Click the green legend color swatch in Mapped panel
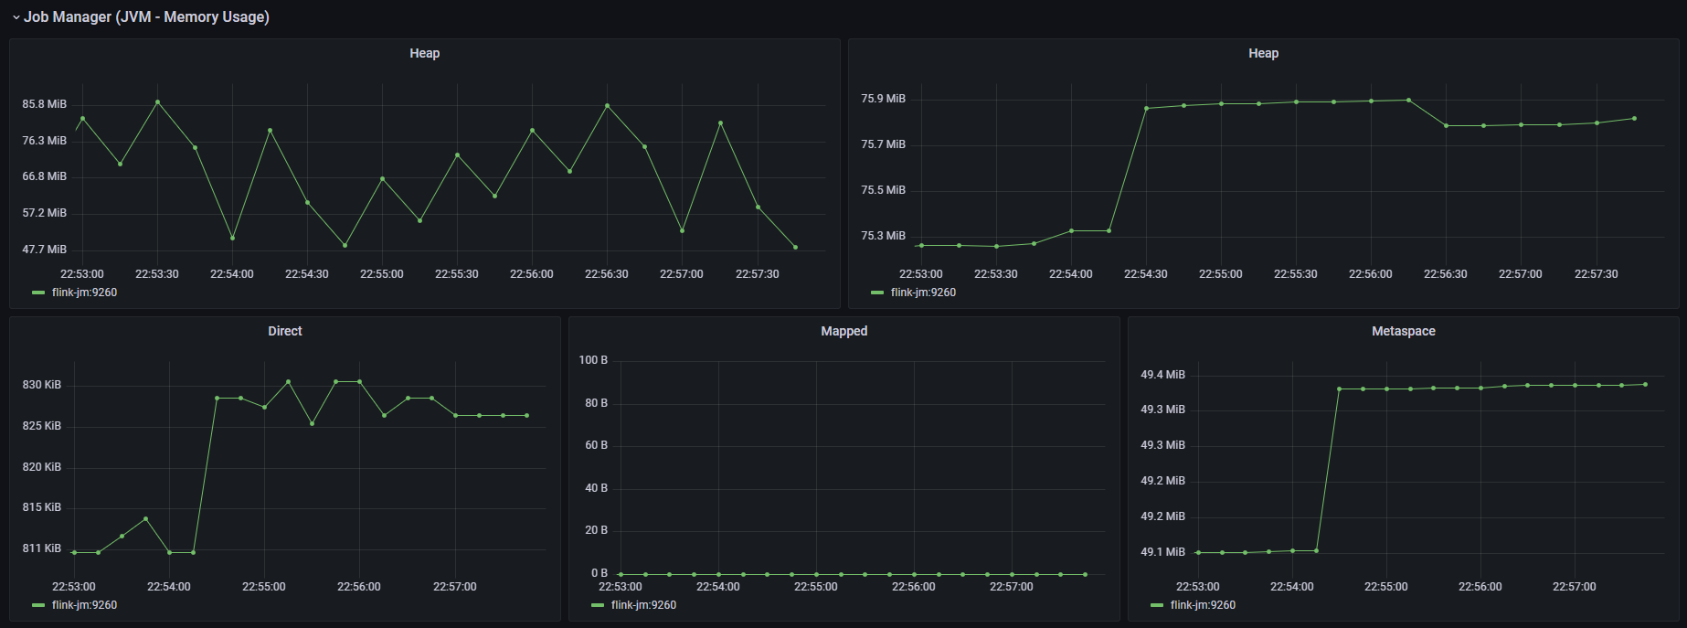This screenshot has width=1687, height=628. pyautogui.click(x=598, y=605)
